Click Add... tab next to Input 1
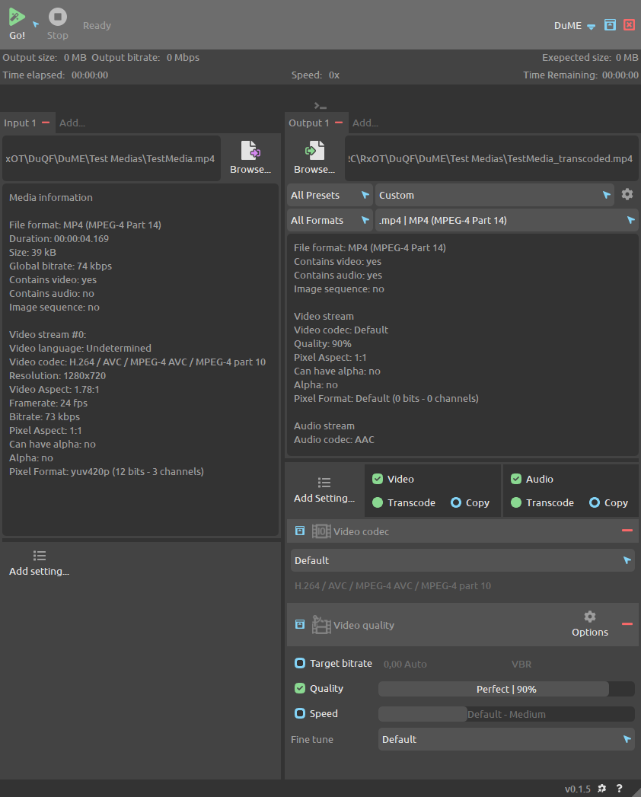Screen dimensions: 641x797 click(72, 123)
